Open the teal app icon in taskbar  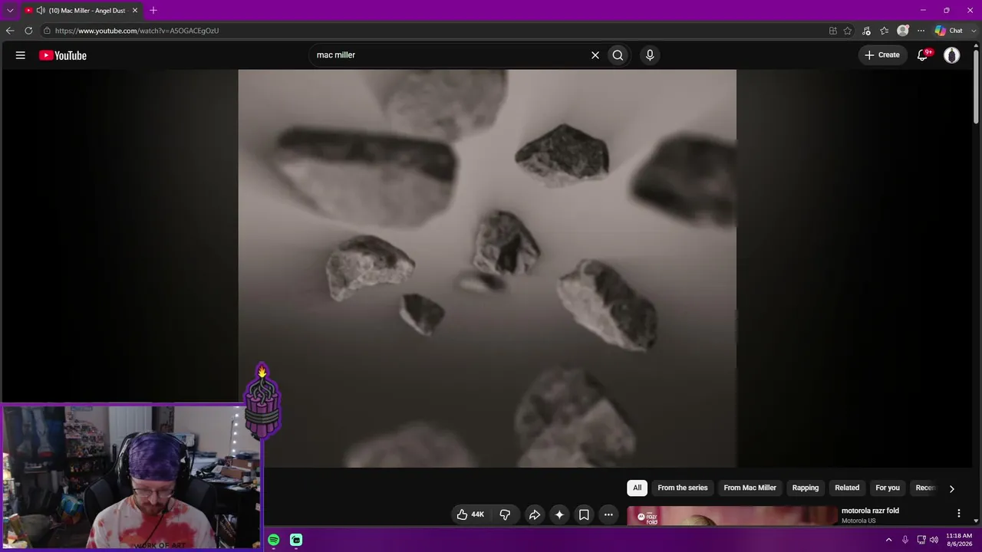[296, 540]
